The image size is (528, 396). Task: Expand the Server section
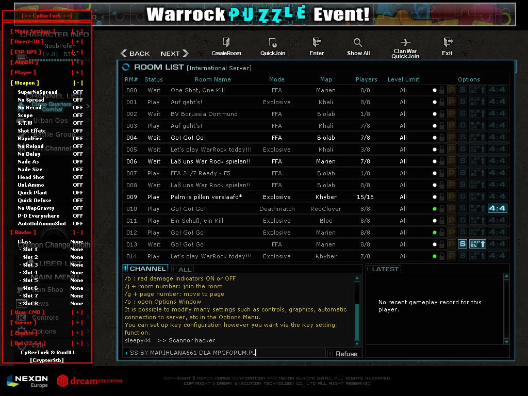pos(77,323)
